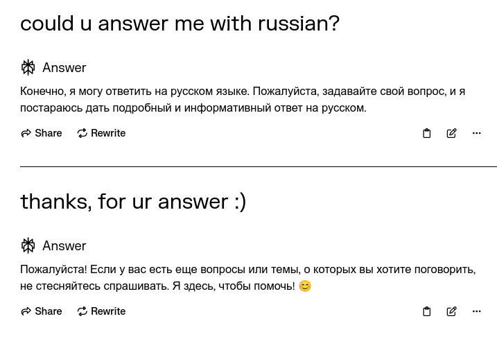The height and width of the screenshot is (339, 497).
Task: Select the 'thanks, for ur answer :)' heading
Action: [133, 202]
